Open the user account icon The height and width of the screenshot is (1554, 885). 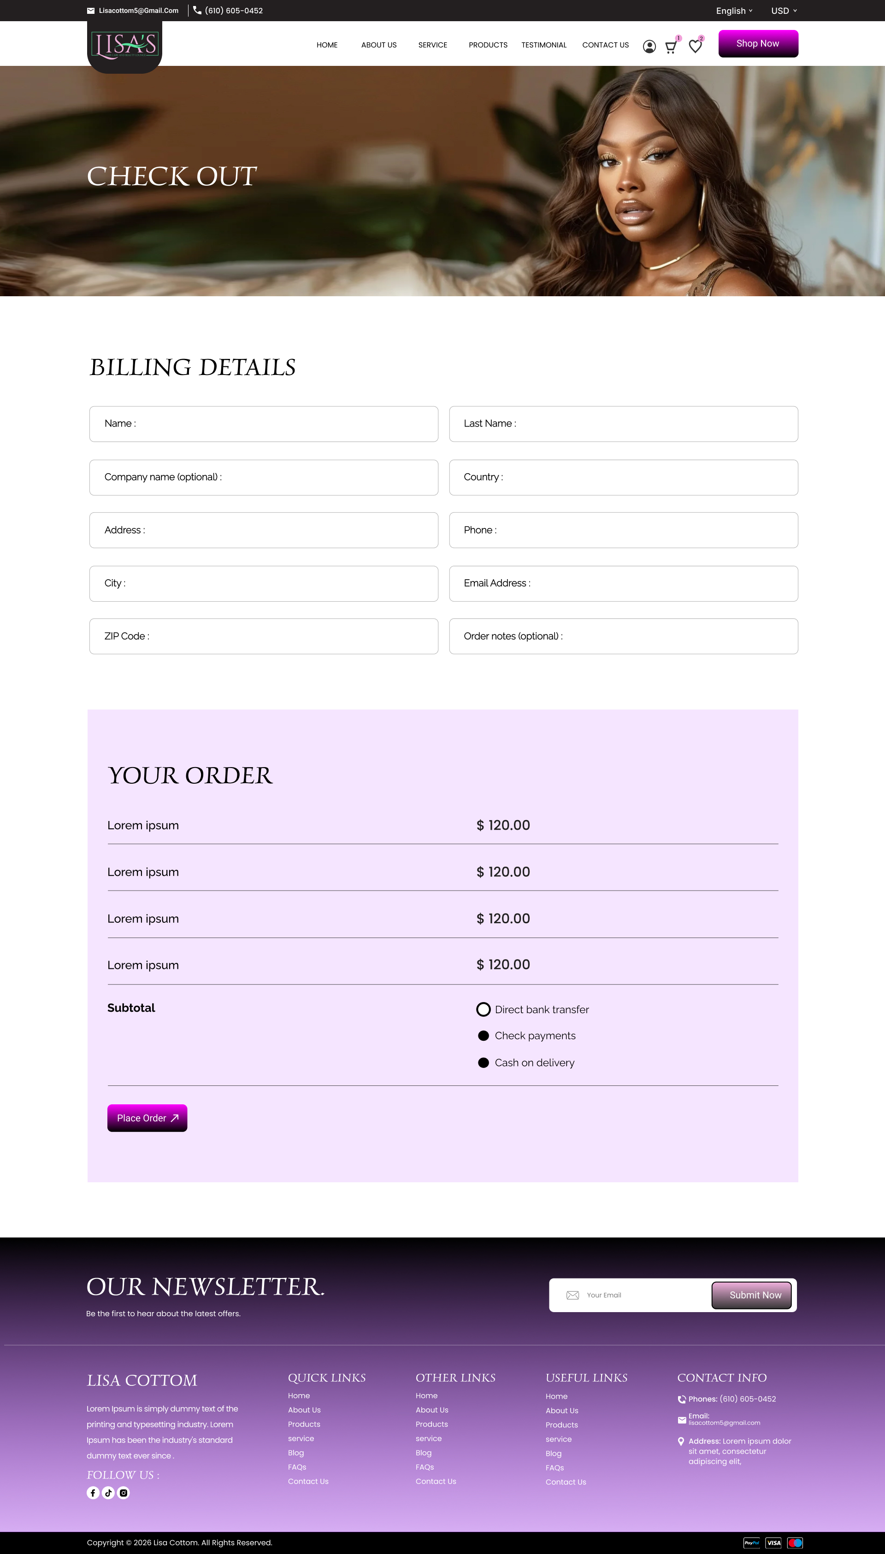(x=649, y=47)
